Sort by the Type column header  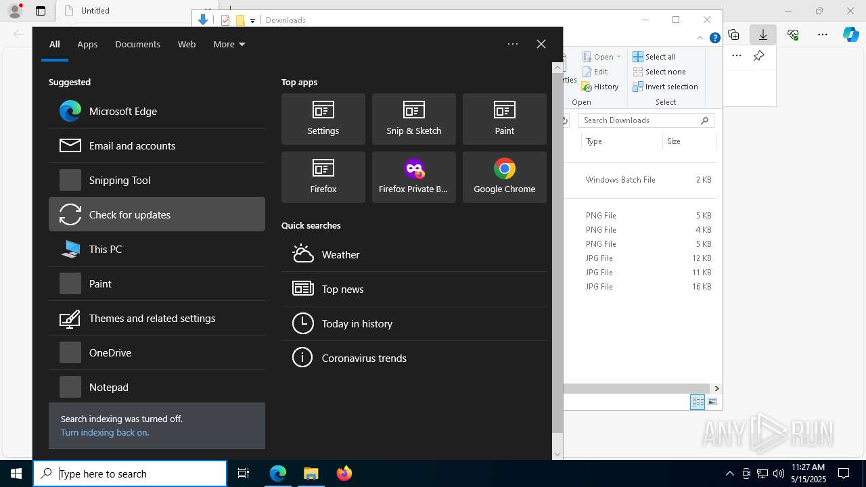pyautogui.click(x=621, y=141)
